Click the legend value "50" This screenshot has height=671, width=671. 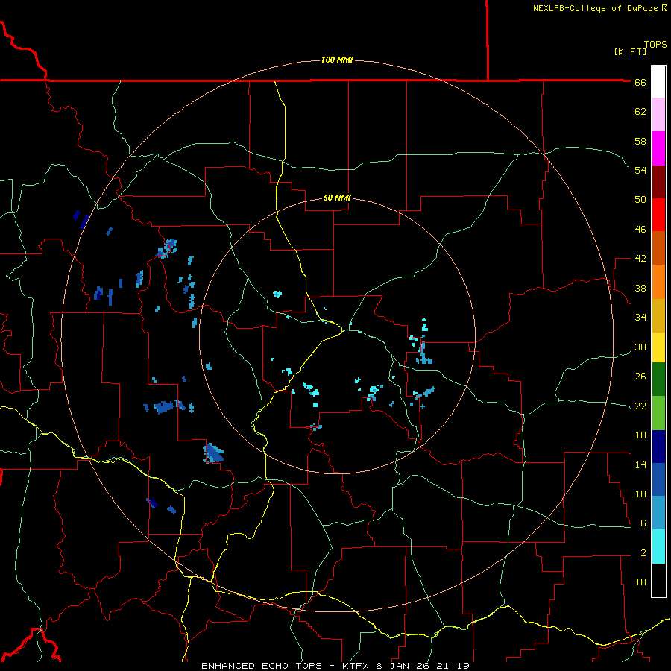640,200
